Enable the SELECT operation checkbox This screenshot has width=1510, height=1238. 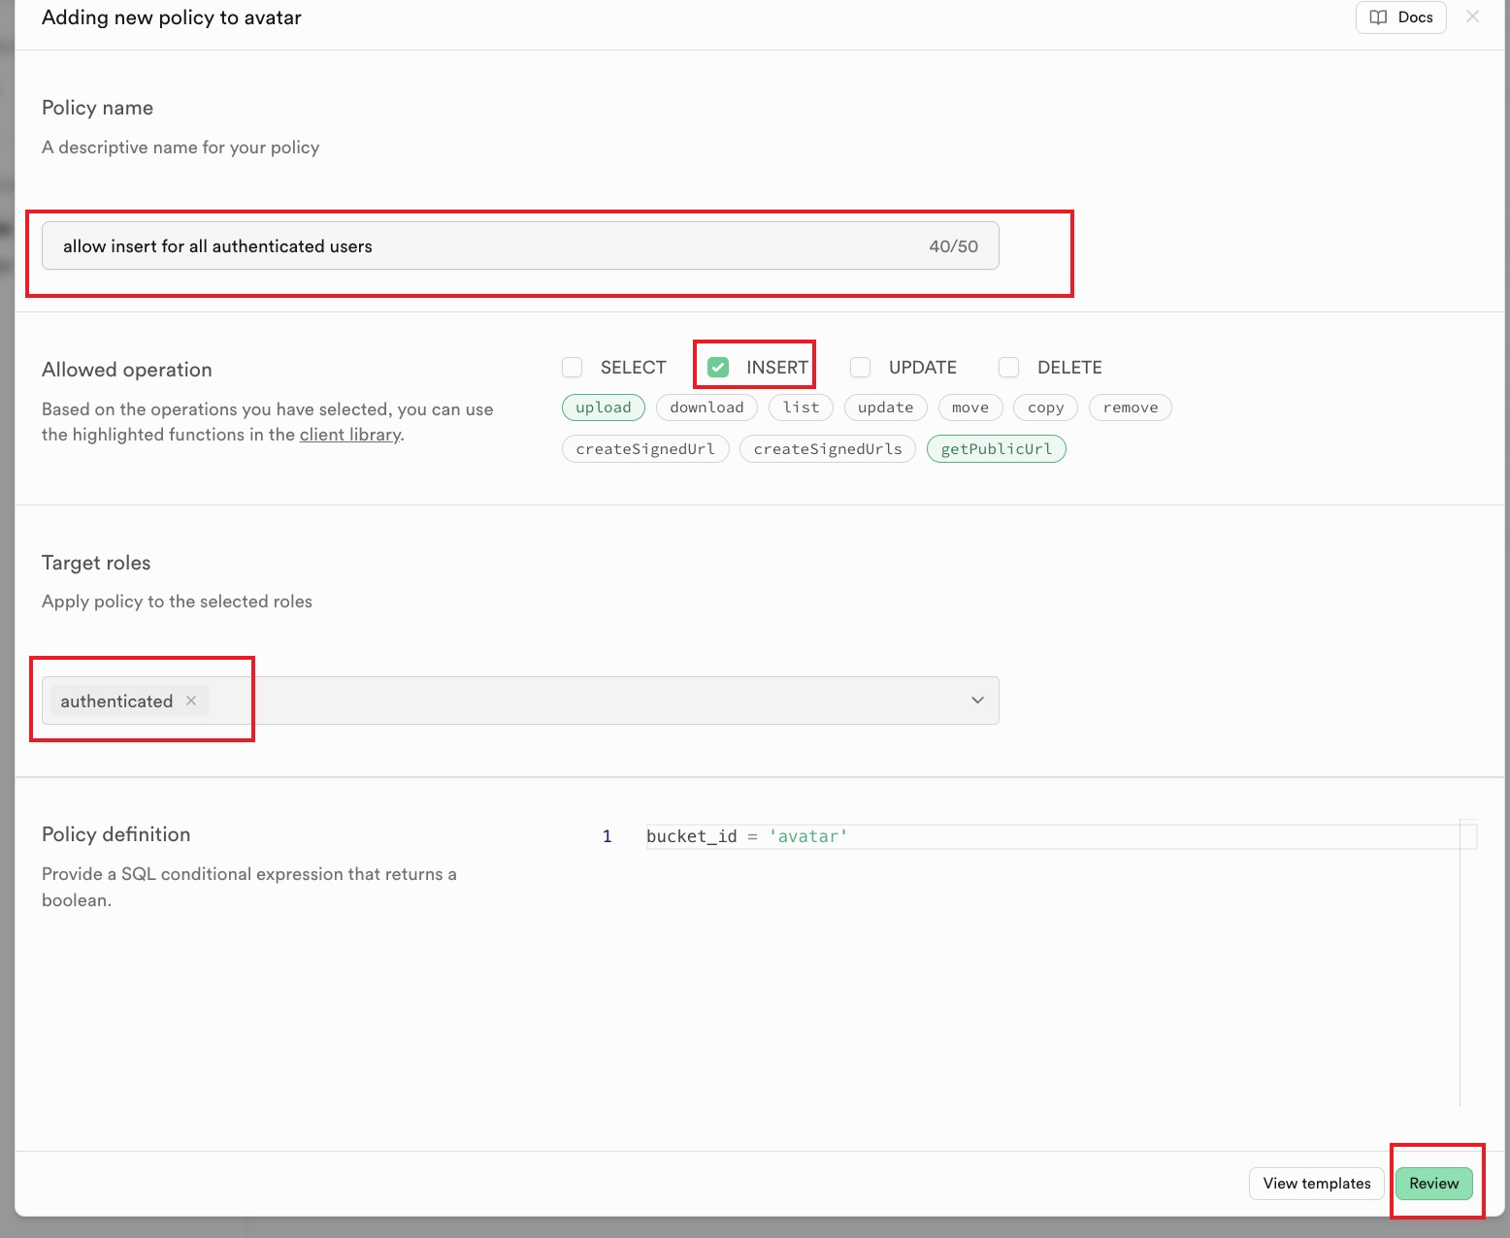573,368
